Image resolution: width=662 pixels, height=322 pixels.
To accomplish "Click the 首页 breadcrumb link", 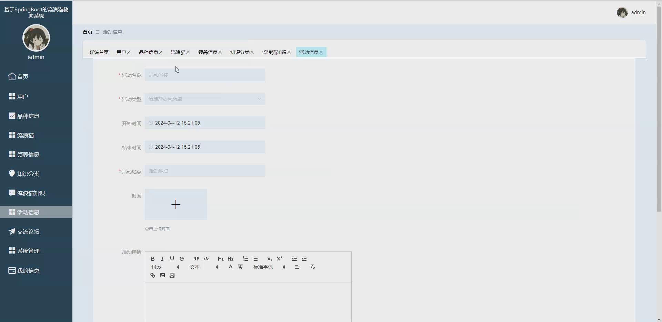I will point(88,32).
